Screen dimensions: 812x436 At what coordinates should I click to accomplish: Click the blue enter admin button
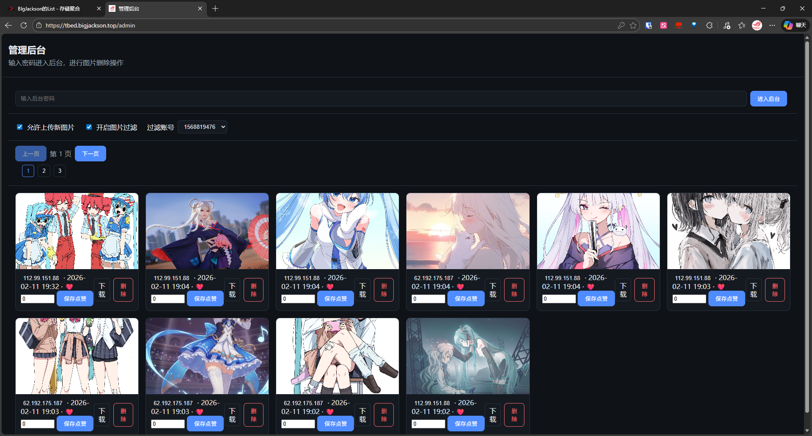(768, 99)
